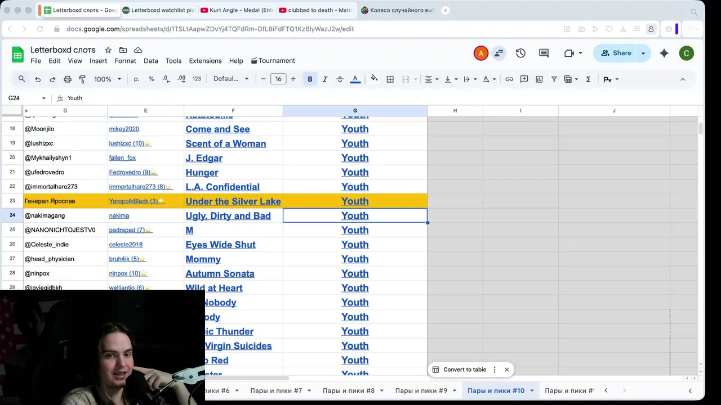721x405 pixels.
Task: Move document with folder icon
Action: click(x=123, y=50)
